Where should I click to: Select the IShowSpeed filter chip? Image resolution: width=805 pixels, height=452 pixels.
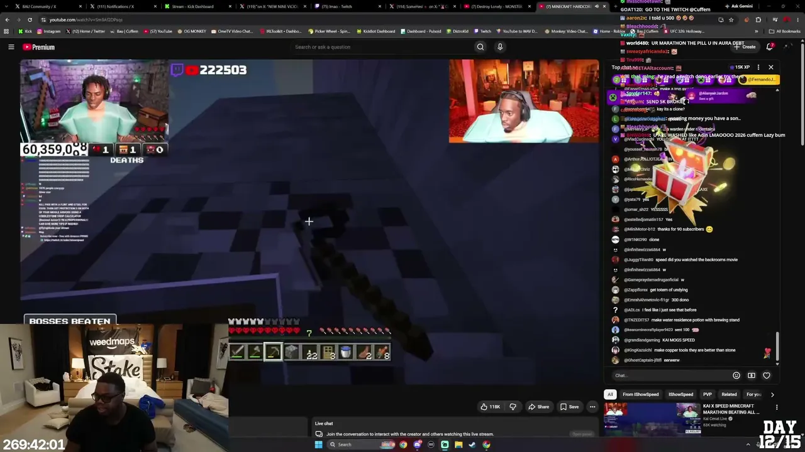pos(680,394)
